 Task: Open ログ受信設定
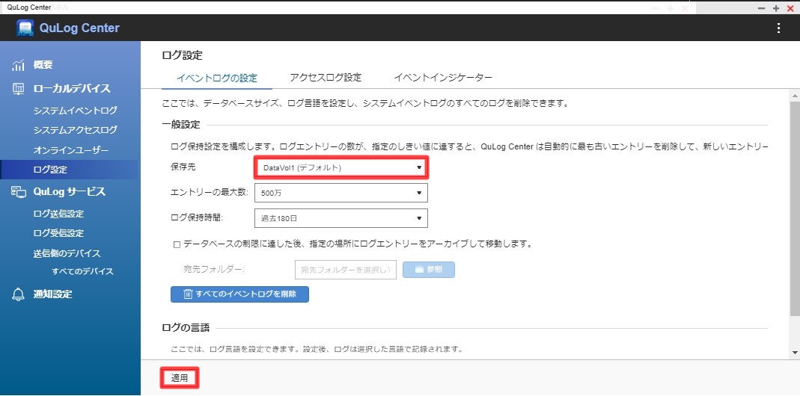[x=58, y=233]
